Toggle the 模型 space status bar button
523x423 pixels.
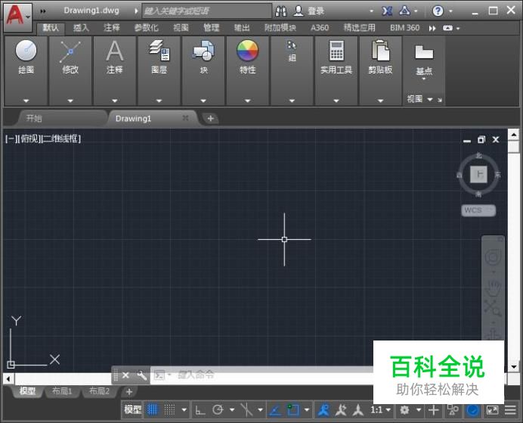point(132,409)
